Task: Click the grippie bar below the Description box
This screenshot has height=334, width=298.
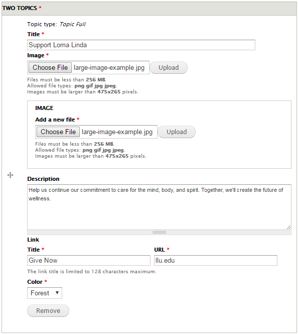Action: coord(159,233)
